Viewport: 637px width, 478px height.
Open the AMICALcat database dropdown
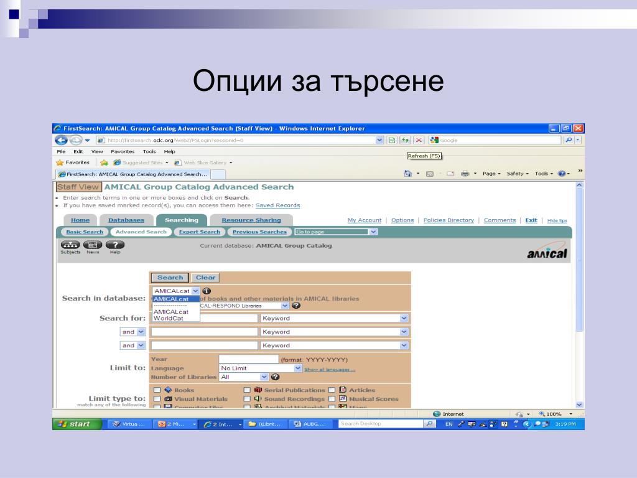click(176, 291)
